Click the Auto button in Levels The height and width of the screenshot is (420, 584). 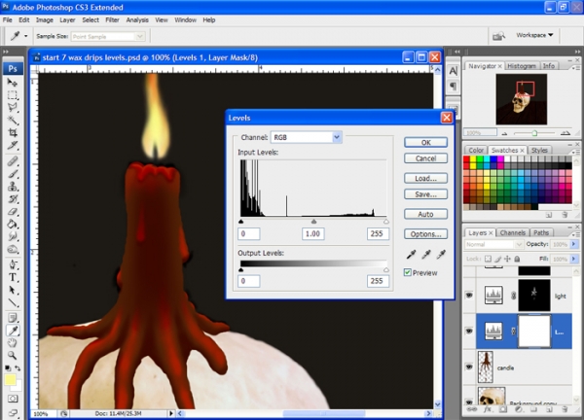click(x=425, y=214)
